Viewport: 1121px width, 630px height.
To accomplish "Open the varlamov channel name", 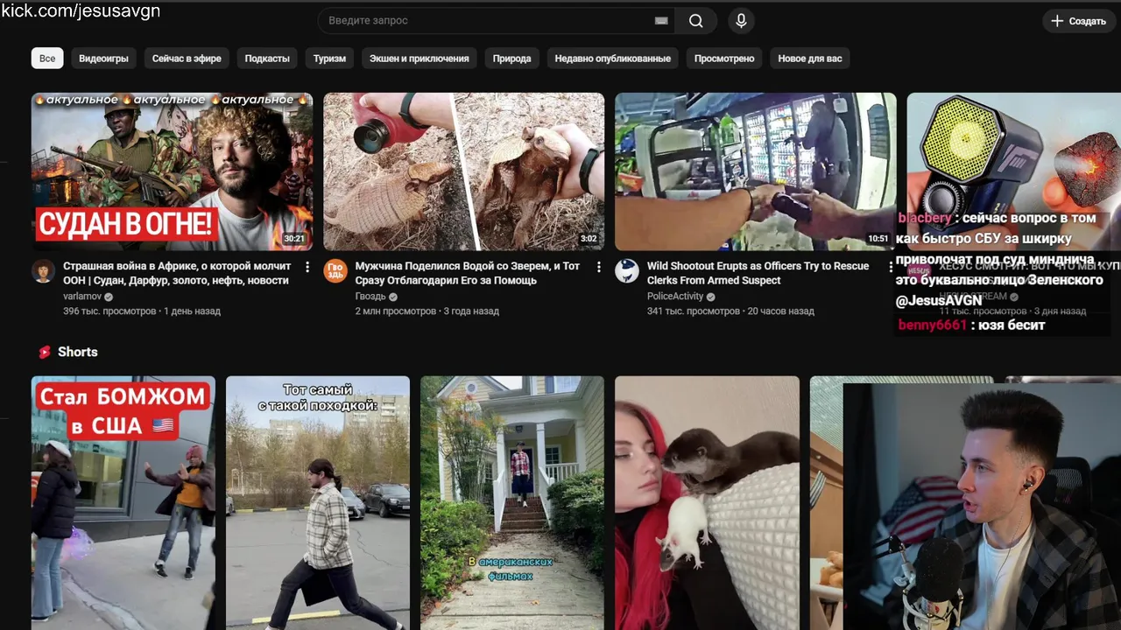I will coord(82,297).
